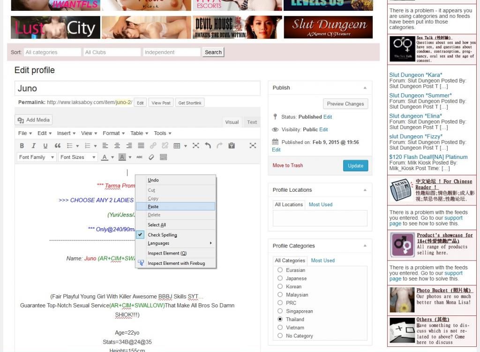The width and height of the screenshot is (480, 352).
Task: Click Preview Changes button
Action: [345, 104]
